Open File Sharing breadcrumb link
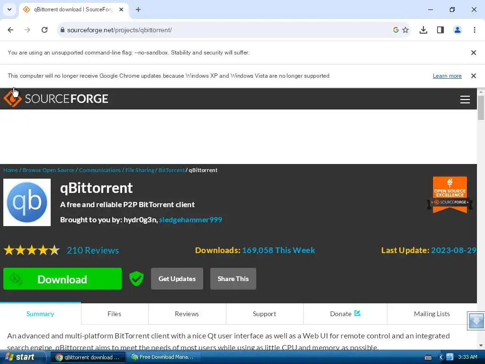 tap(140, 170)
